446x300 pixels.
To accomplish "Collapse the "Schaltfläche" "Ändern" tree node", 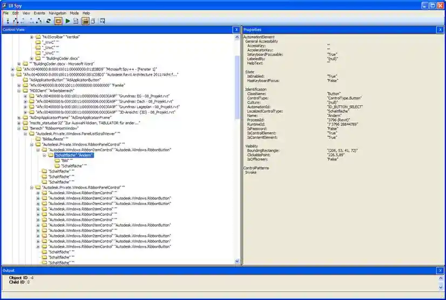I will point(45,155).
